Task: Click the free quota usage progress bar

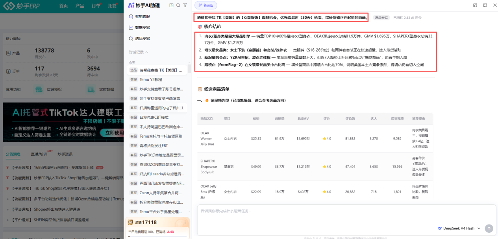Action: click(x=157, y=236)
